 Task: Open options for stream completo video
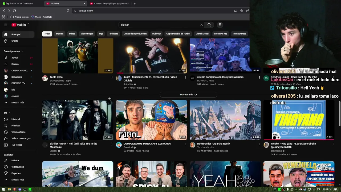point(259,77)
